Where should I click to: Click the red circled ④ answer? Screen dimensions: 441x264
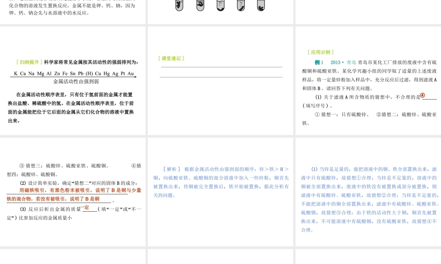[422, 95]
